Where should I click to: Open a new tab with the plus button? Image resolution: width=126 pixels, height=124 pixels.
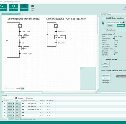[x=22, y=14]
